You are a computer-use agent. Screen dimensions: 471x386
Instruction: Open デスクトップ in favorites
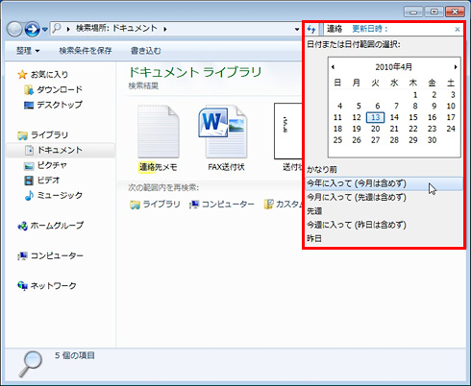click(60, 105)
